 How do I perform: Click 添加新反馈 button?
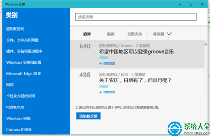coord(88,116)
